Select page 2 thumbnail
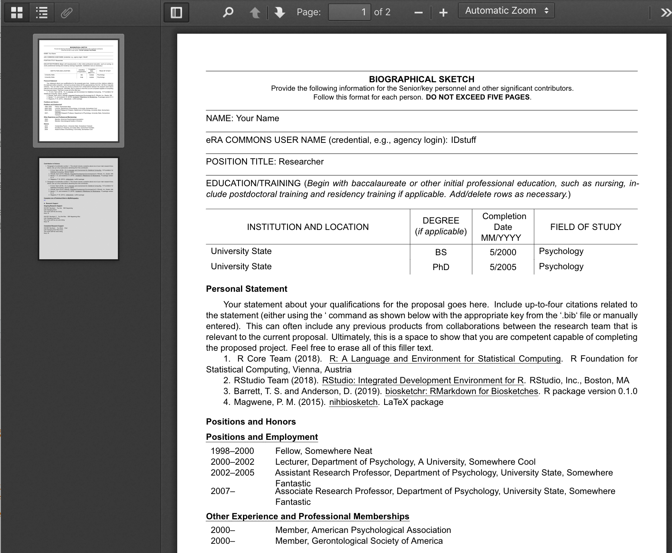The image size is (672, 553). (79, 209)
